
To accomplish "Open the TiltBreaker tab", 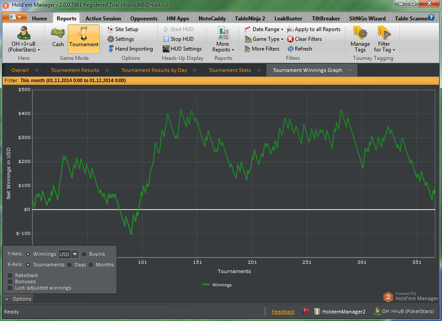I will pyautogui.click(x=326, y=18).
